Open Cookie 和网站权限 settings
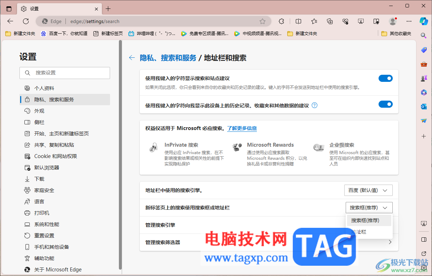 (x=65, y=156)
